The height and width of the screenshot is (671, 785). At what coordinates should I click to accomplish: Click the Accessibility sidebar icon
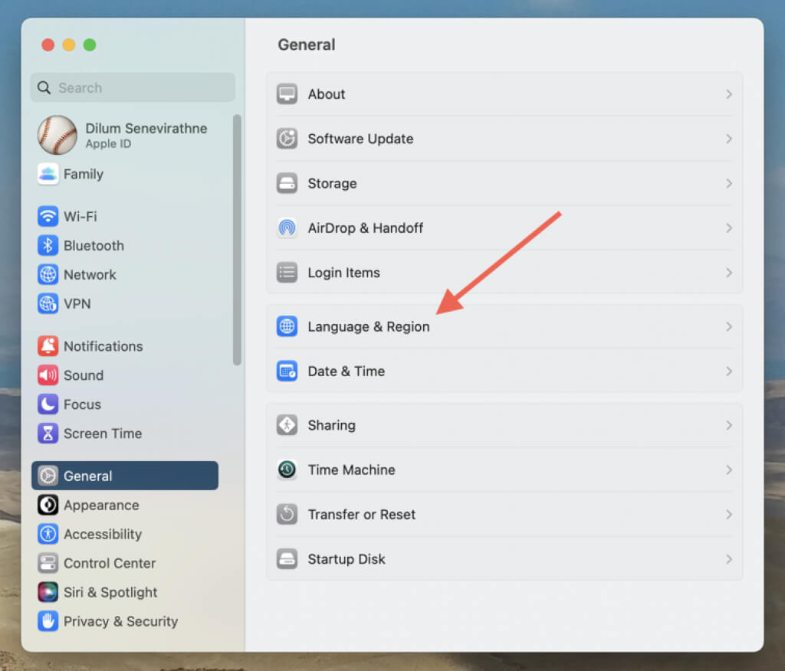48,534
